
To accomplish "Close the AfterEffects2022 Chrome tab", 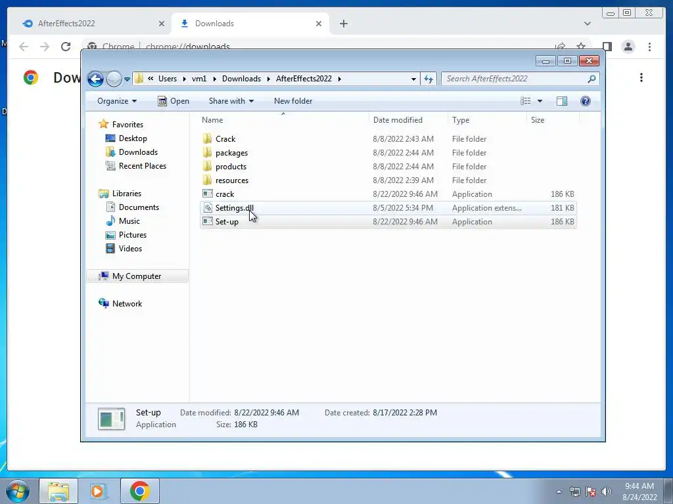I will tap(162, 24).
